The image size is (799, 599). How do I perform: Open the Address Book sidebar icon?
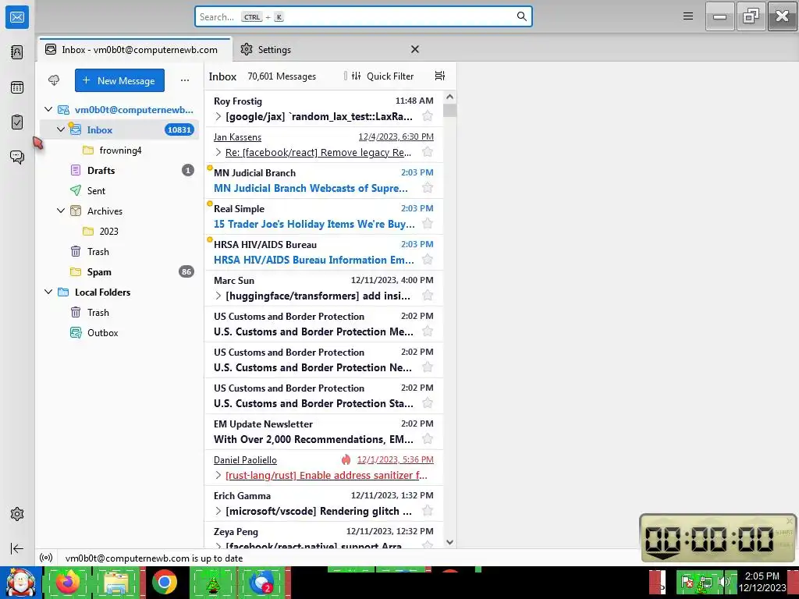[17, 52]
